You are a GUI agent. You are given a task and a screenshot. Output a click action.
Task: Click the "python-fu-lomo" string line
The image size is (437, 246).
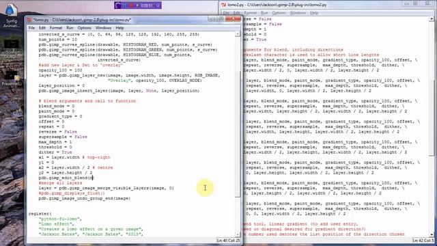point(60,219)
